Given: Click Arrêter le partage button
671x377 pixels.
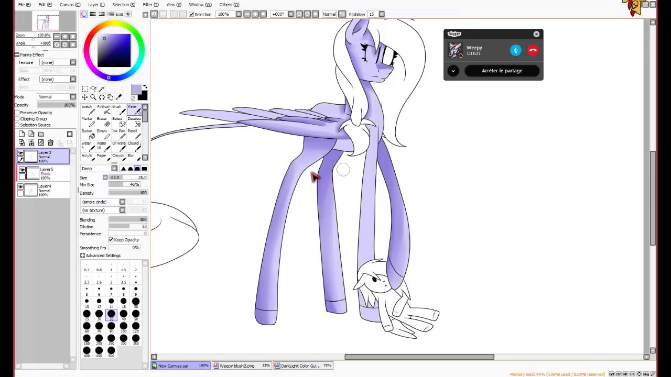Looking at the screenshot, I should pos(502,71).
